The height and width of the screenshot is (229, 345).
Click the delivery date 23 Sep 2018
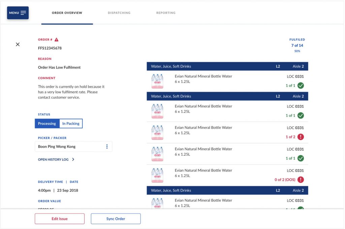click(67, 191)
